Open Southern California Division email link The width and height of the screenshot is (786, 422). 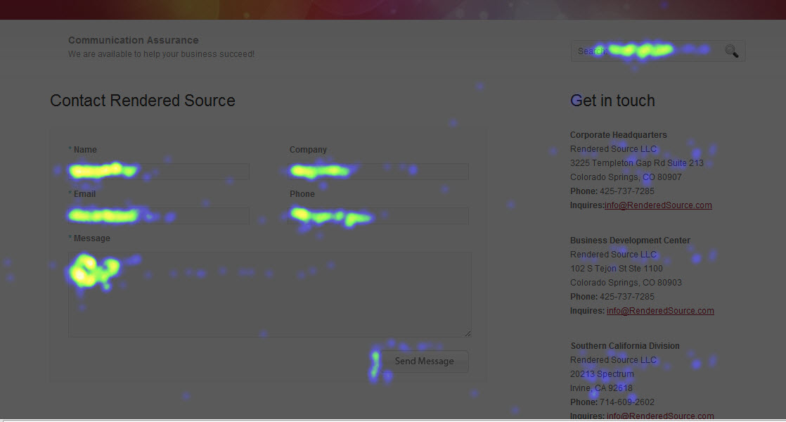[660, 416]
